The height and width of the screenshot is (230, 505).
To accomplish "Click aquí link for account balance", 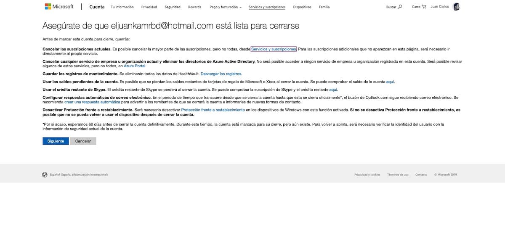I will [390, 82].
